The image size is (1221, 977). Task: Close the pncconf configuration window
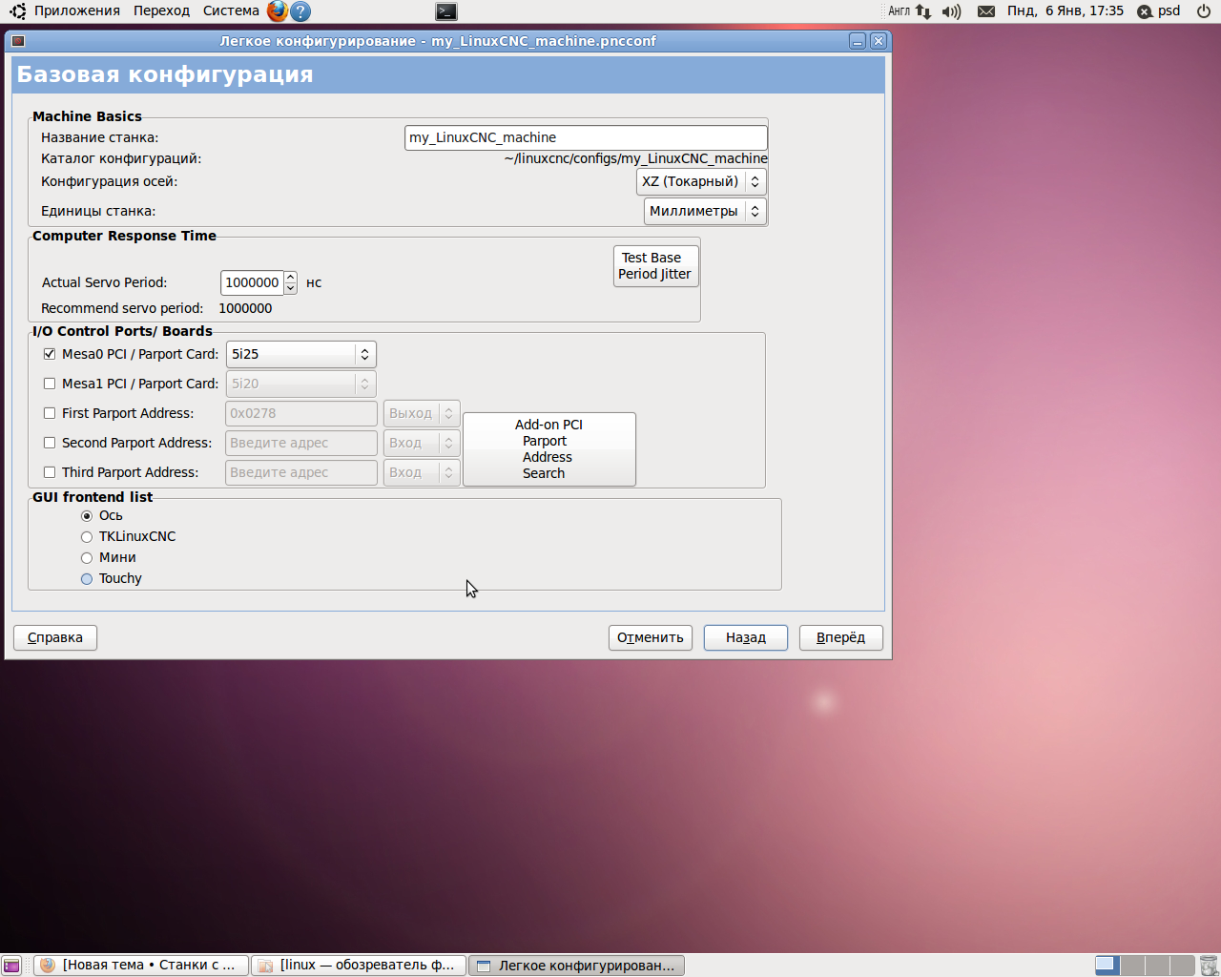879,41
